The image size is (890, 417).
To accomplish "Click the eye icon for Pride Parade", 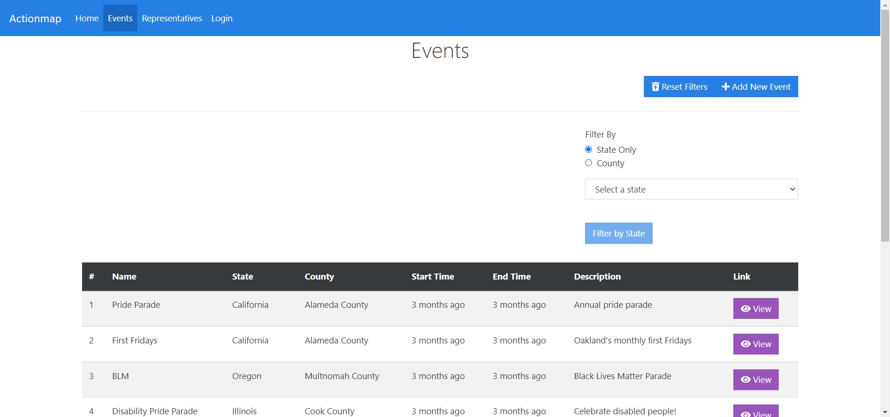I will tap(745, 309).
